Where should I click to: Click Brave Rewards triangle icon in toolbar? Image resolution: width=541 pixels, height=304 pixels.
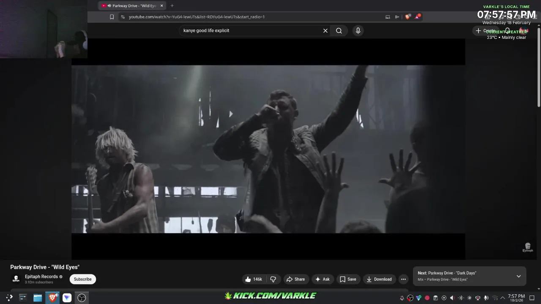click(418, 17)
